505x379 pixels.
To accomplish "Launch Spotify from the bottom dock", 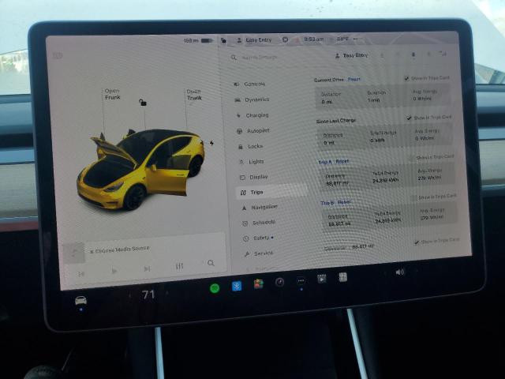I will 215,287.
